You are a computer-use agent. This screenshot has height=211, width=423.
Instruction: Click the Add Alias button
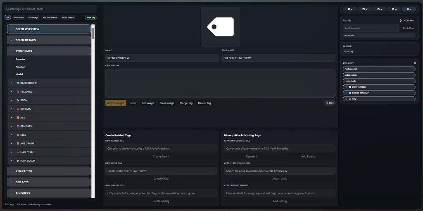coord(408,28)
